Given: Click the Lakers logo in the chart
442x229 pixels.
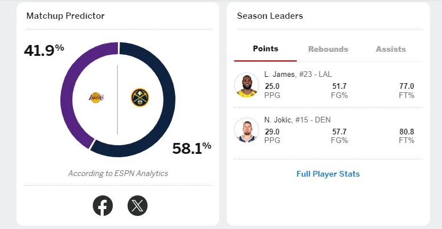Looking at the screenshot, I should 97,98.
